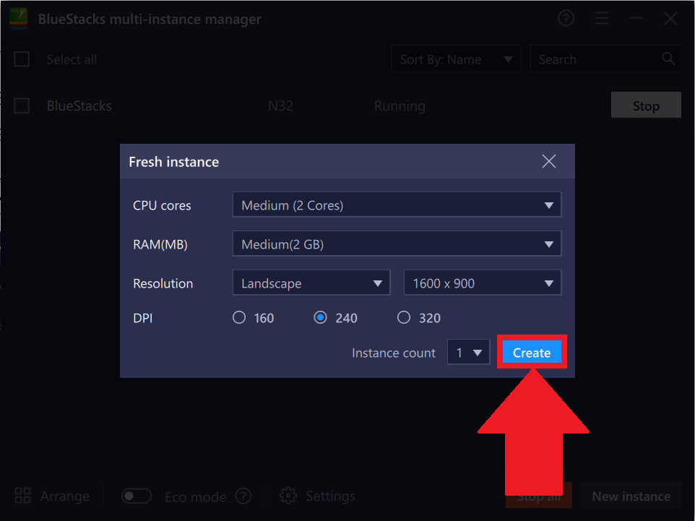Open Settings via the gear icon
695x521 pixels.
tap(288, 496)
